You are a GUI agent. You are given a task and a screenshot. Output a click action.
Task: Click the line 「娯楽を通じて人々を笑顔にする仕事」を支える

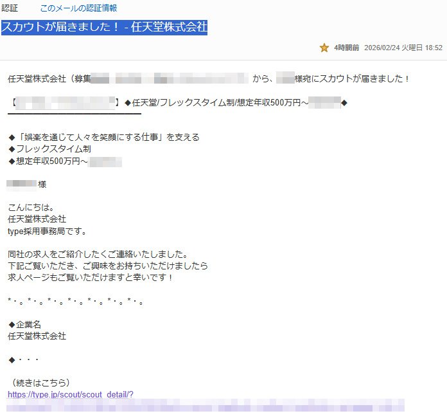(x=104, y=138)
